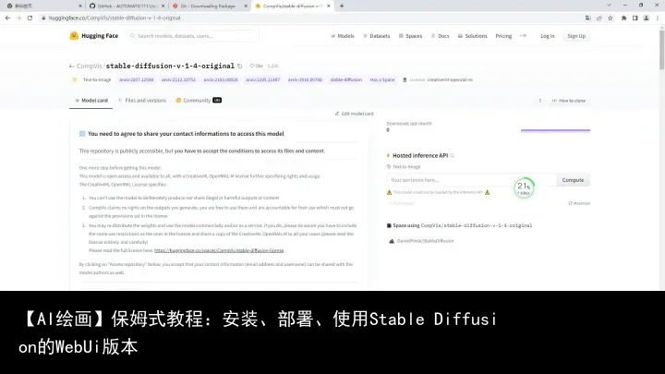The width and height of the screenshot is (665, 374).
Task: Click the arxiv:2103.00020 tag
Action: tap(221, 79)
